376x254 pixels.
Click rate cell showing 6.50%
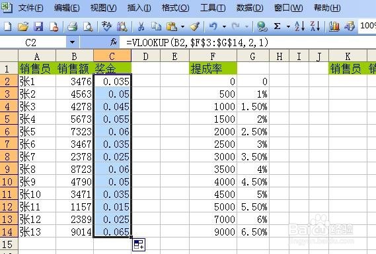[253, 232]
